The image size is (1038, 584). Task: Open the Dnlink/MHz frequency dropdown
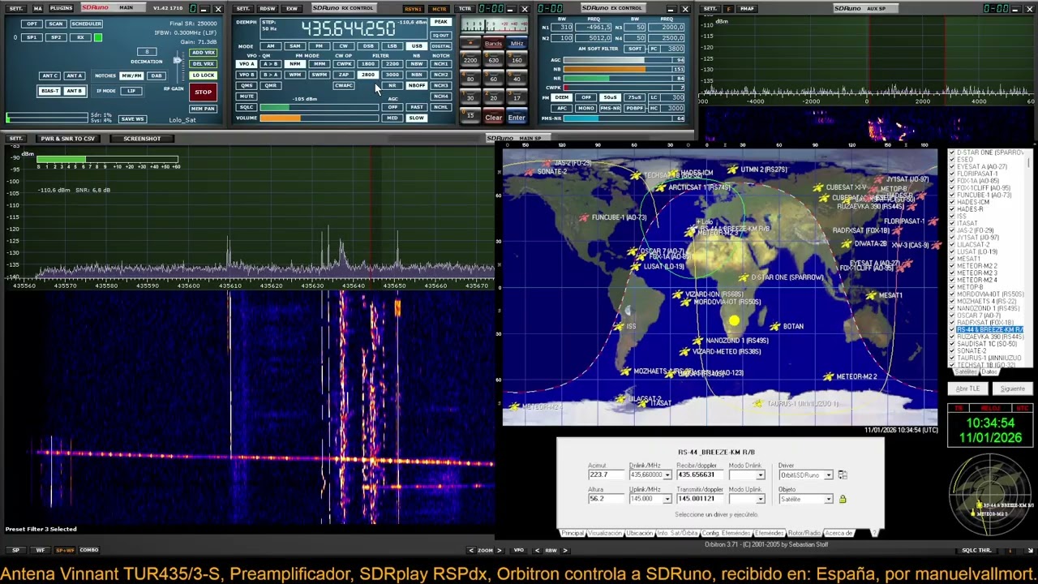667,474
